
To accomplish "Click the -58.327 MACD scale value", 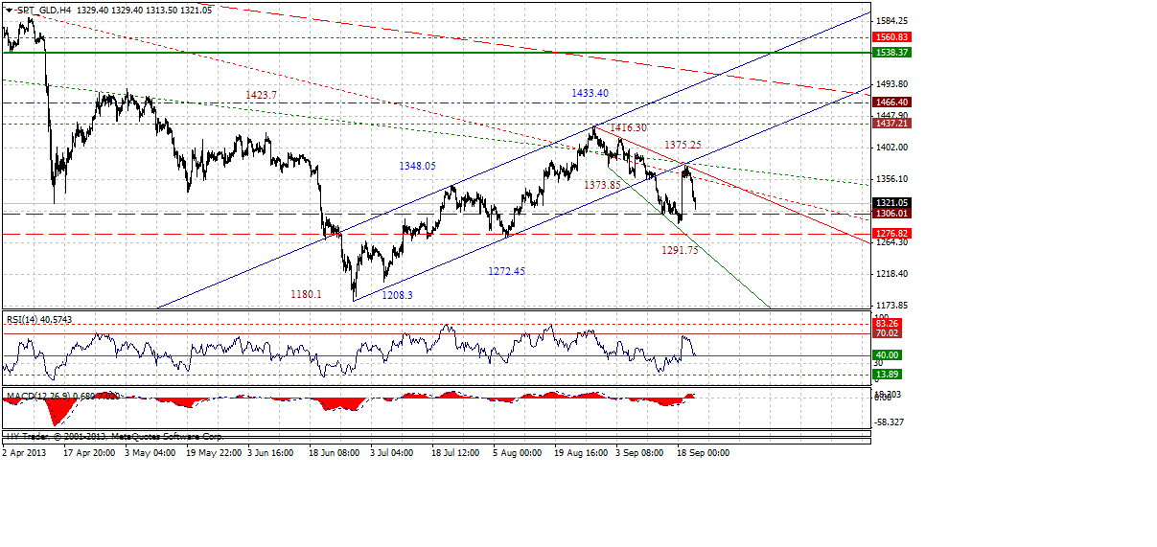I will [891, 422].
